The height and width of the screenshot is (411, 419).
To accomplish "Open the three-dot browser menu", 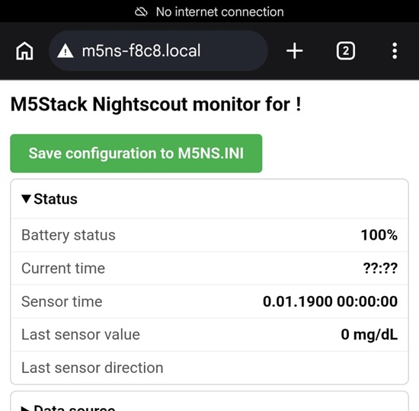I will [395, 51].
